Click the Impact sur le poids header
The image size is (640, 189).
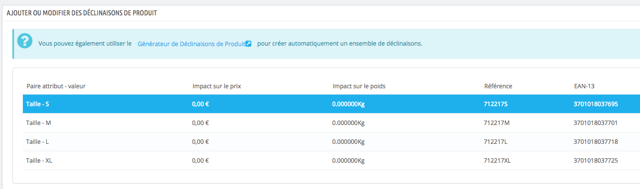click(359, 86)
